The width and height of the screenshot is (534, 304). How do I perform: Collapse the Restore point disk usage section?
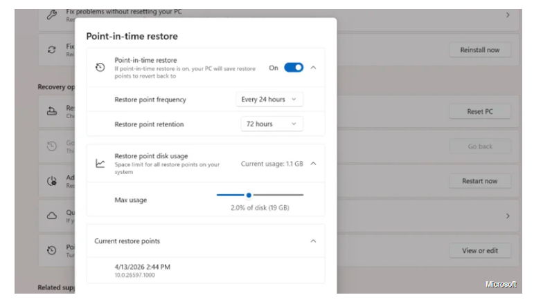click(x=313, y=164)
